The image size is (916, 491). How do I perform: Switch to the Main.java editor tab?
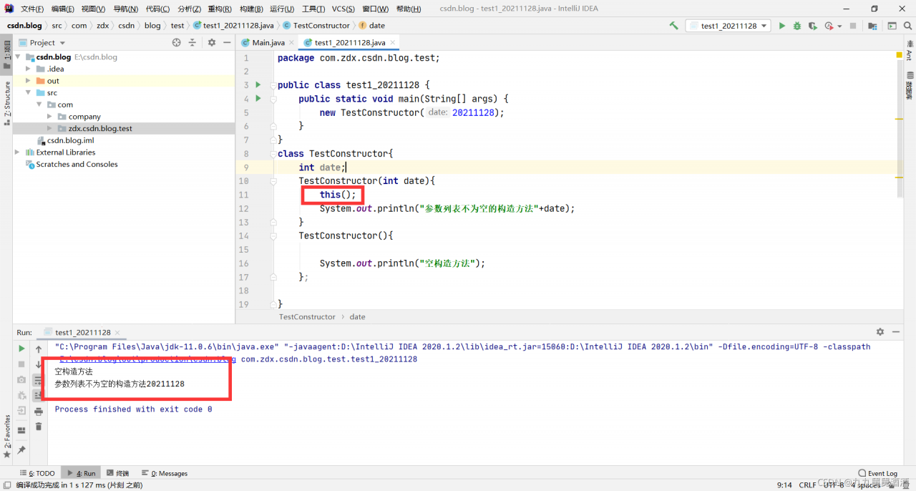(268, 43)
